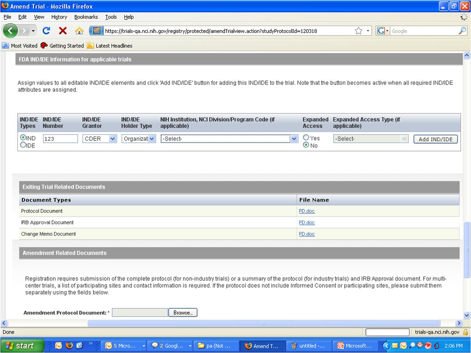Click the Add IND/IDE button

coord(435,139)
